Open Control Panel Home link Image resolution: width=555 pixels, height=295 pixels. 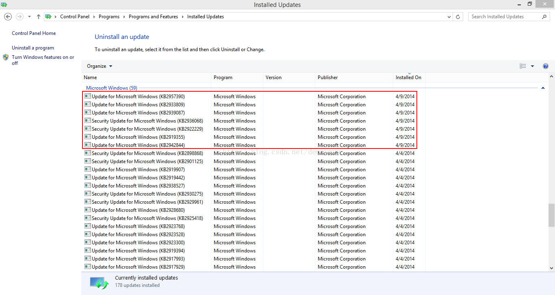(34, 33)
